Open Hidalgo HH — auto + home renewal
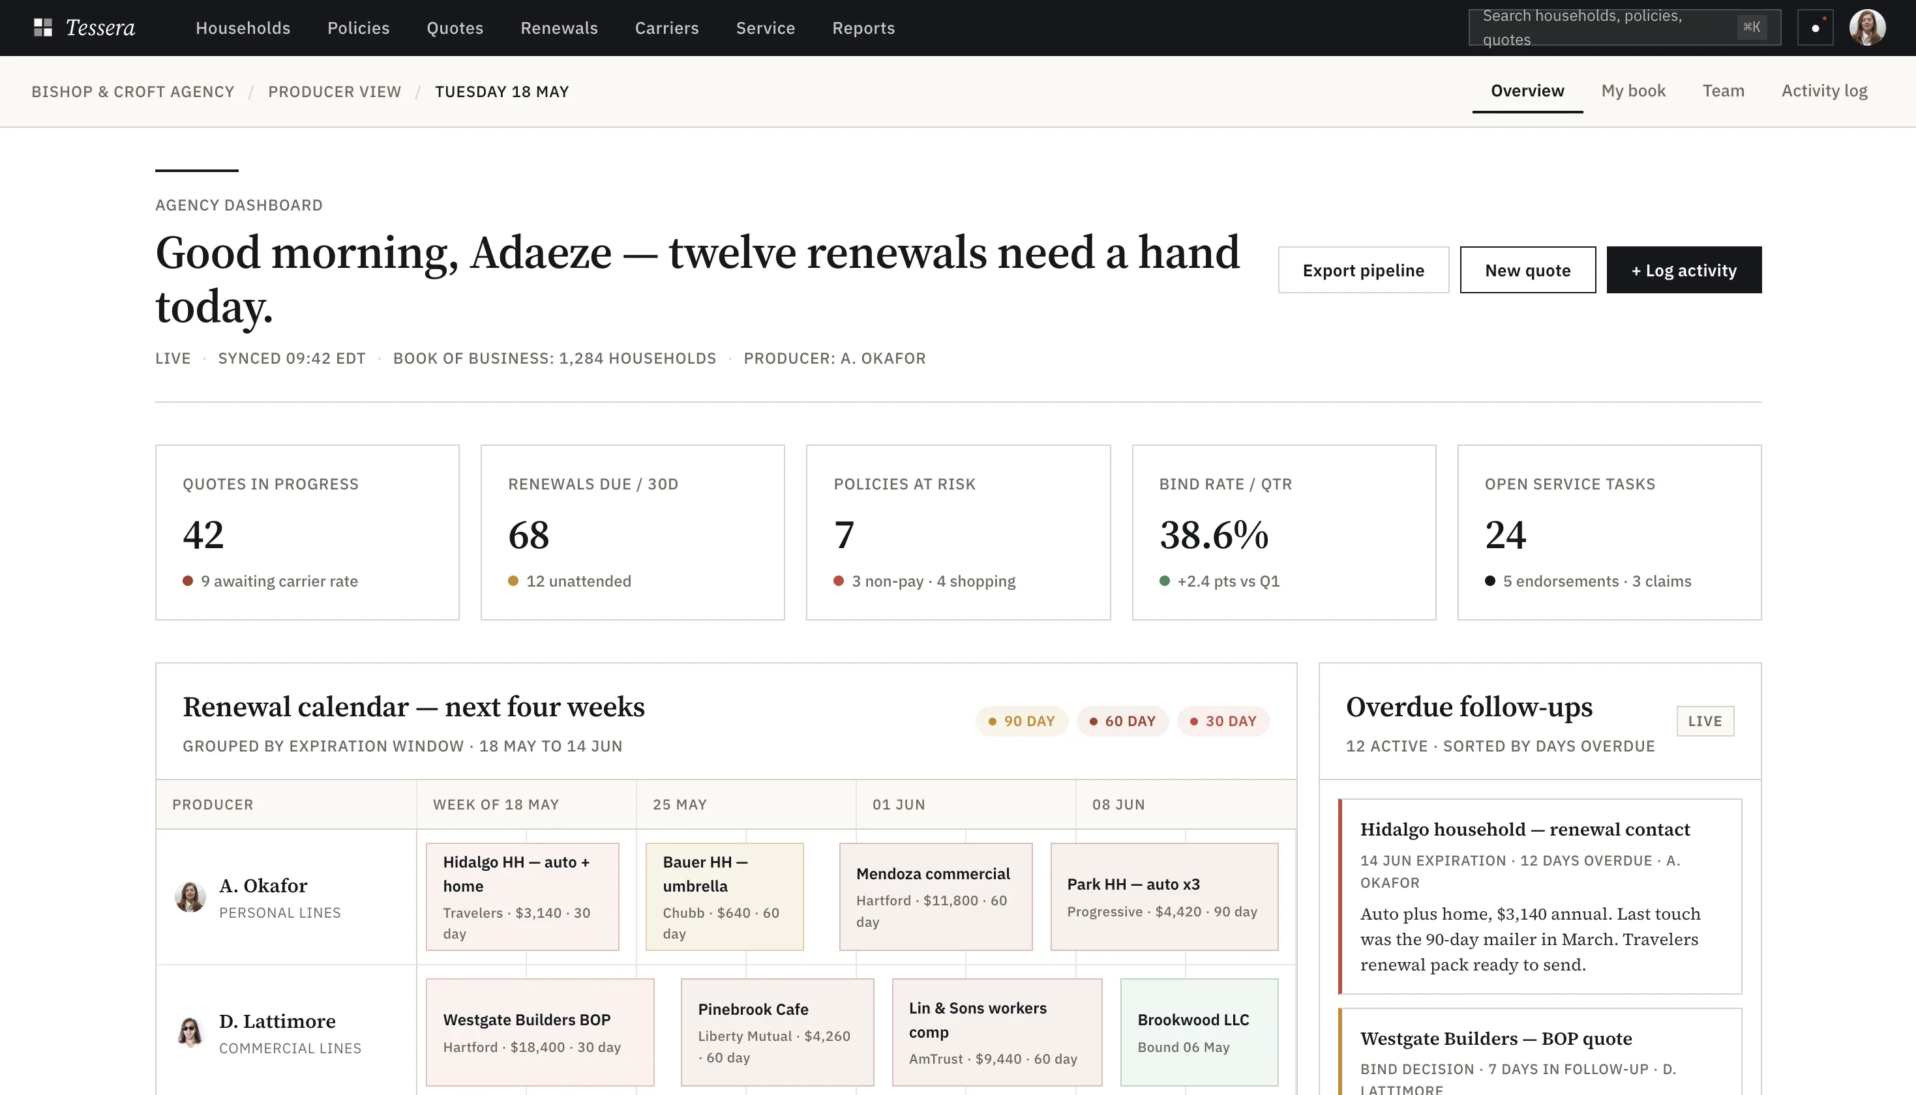 (523, 896)
